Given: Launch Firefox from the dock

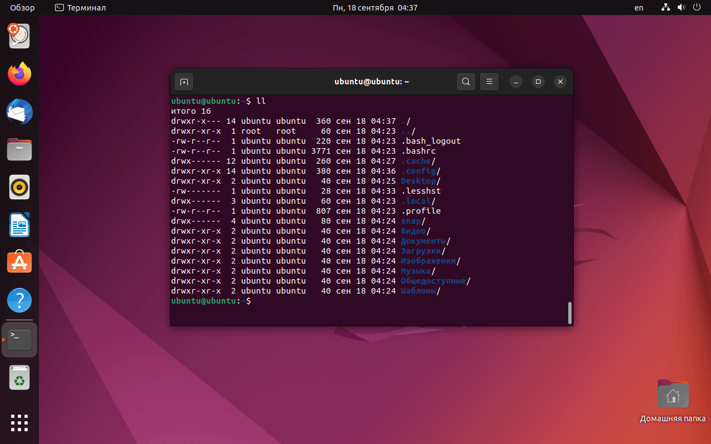Looking at the screenshot, I should (x=19, y=74).
